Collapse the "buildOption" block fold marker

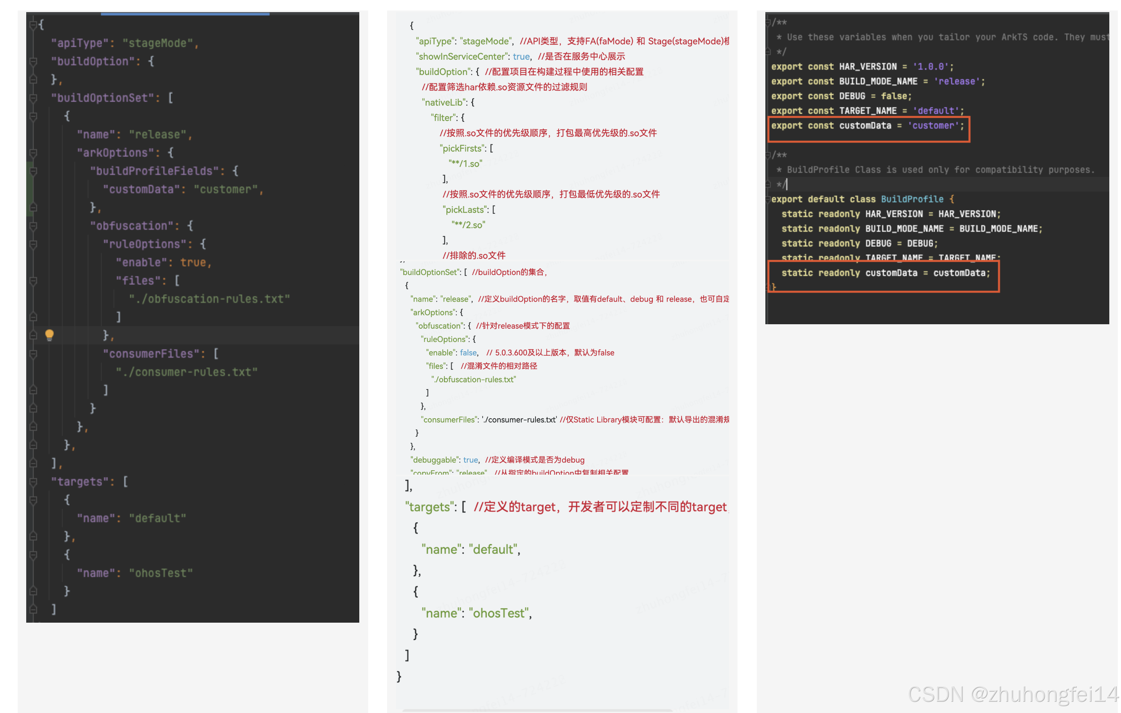[x=33, y=61]
